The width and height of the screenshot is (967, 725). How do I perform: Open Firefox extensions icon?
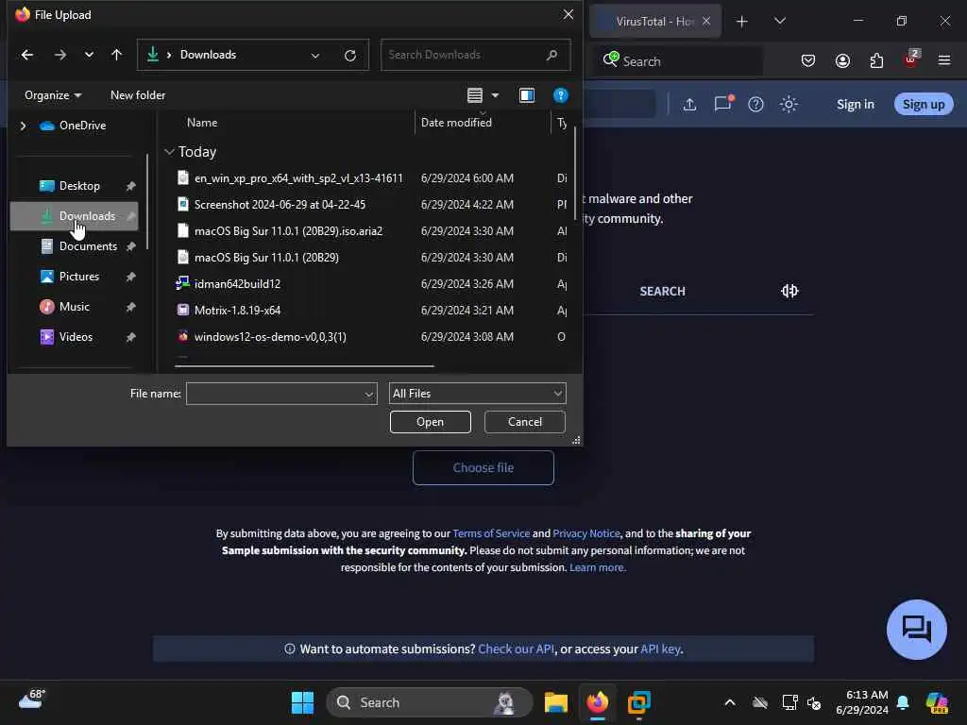[876, 61]
